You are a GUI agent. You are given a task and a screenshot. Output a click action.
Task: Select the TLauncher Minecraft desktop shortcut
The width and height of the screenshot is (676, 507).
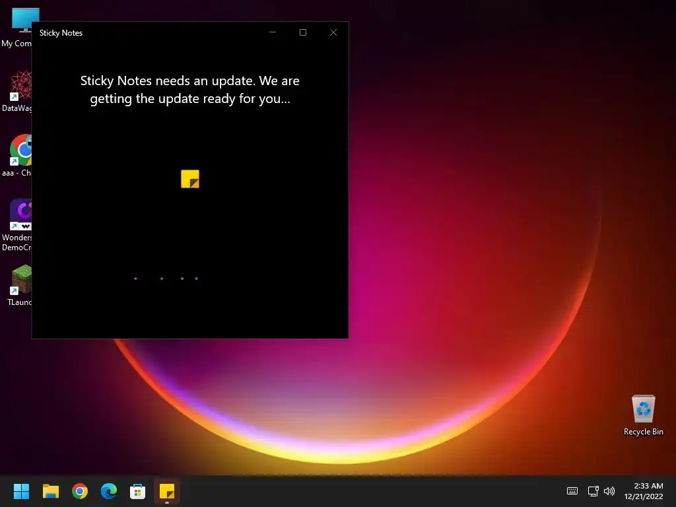click(19, 285)
